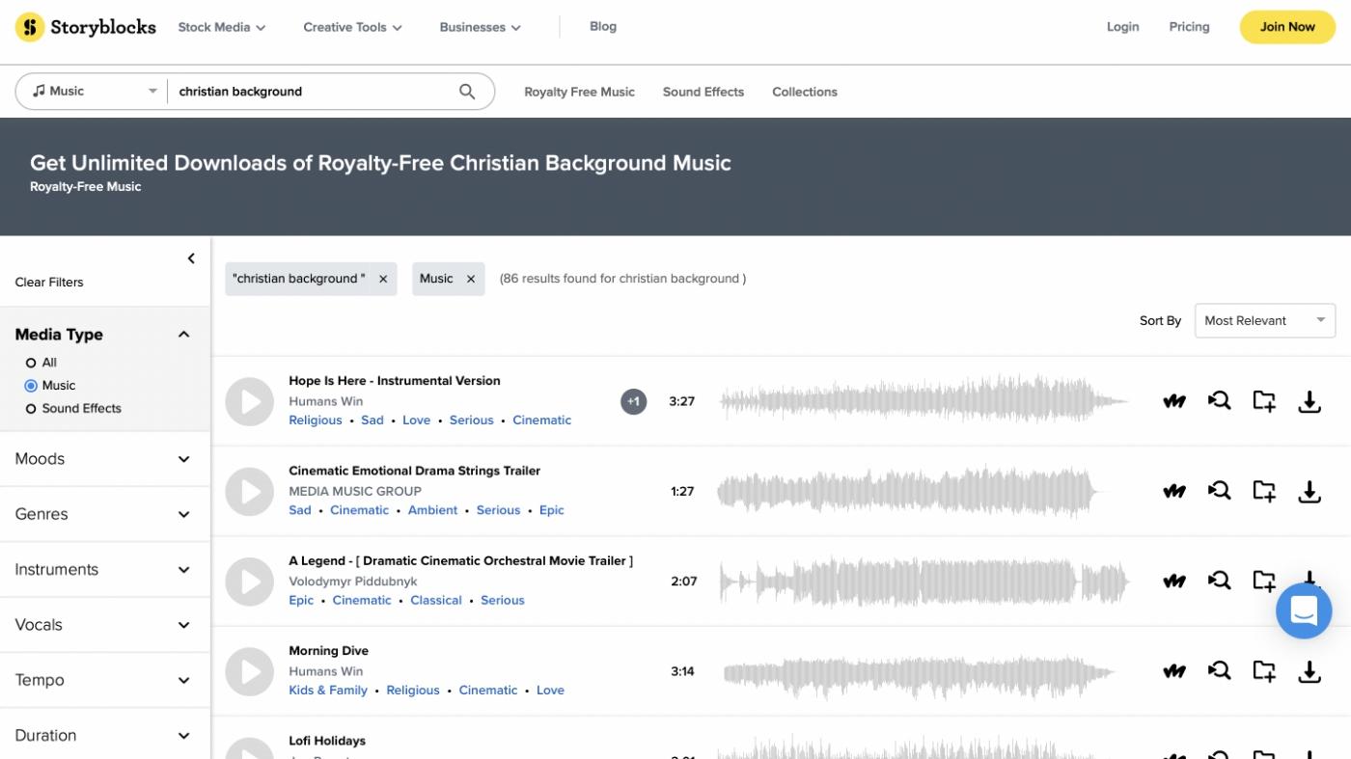
Task: Add Morning Dive to folder
Action: tap(1264, 671)
